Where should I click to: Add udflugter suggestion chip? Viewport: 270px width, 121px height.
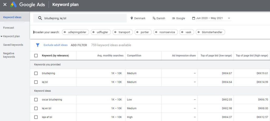coord(101,32)
